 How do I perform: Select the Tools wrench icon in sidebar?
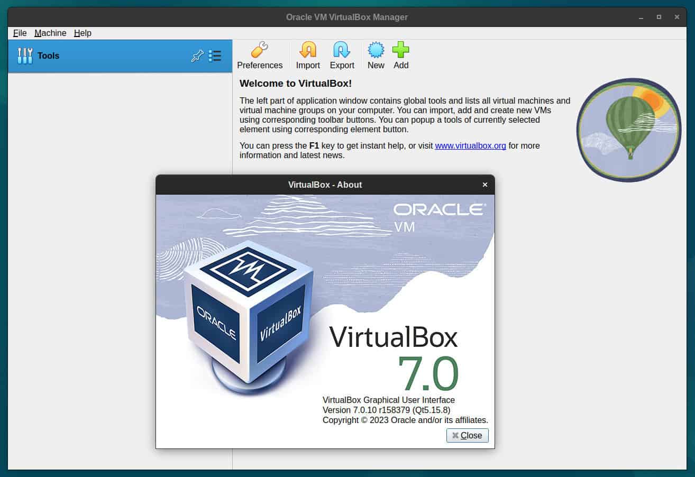pos(25,56)
